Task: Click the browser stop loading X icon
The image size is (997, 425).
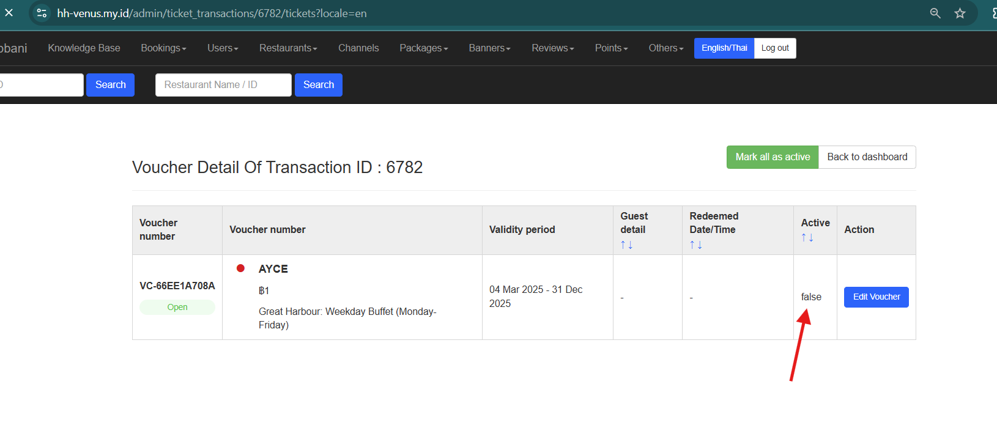Action: 9,13
